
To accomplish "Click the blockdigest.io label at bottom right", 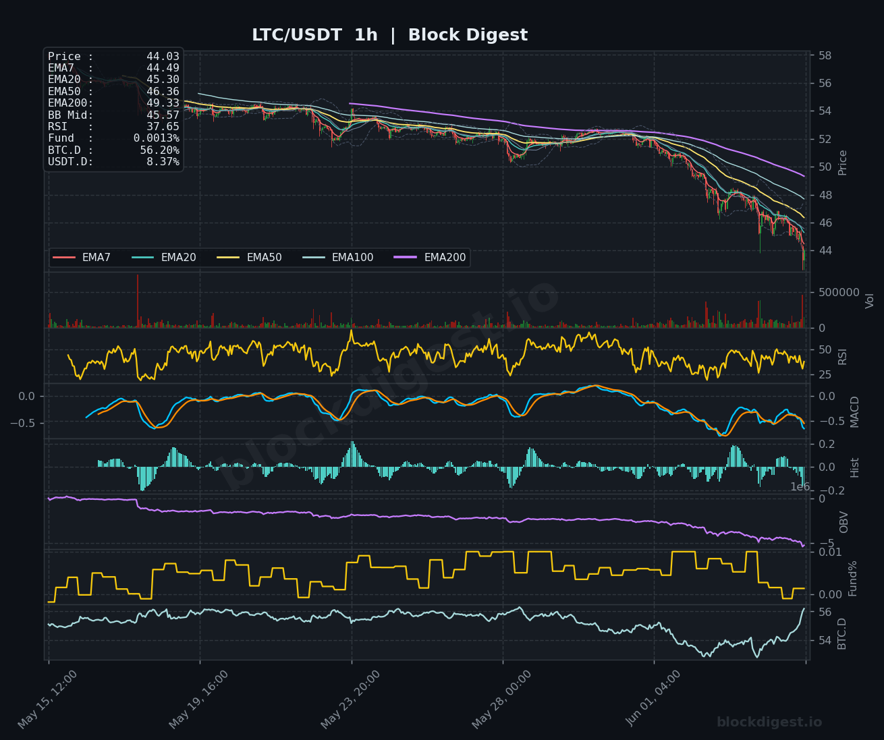I will [x=769, y=722].
